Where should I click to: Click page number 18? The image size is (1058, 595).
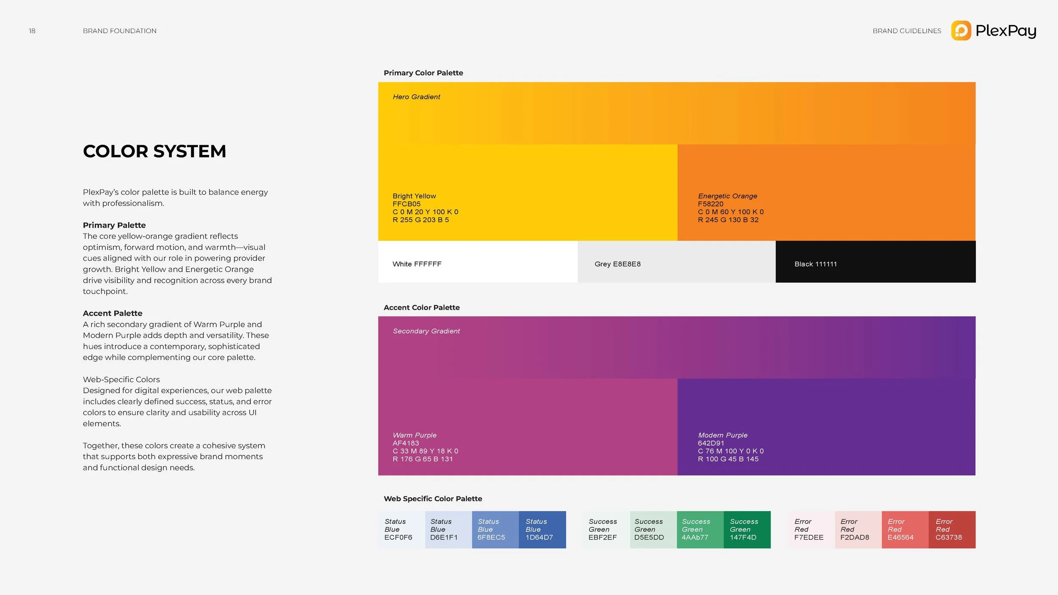(32, 31)
